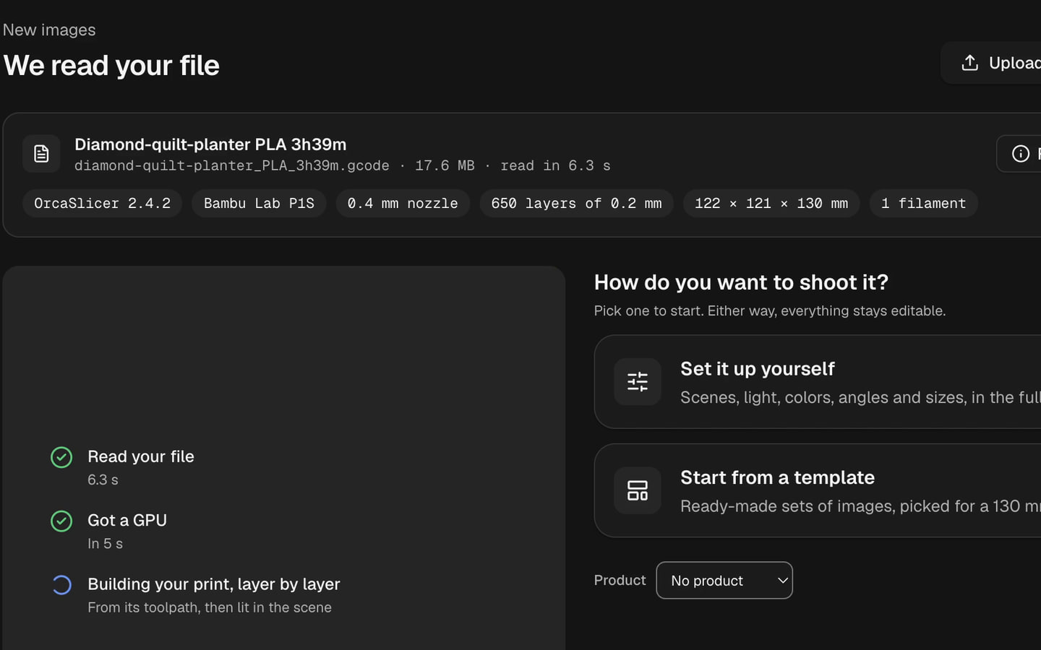The image size is (1041, 650).
Task: Open the Product dropdown showing No product
Action: (724, 581)
